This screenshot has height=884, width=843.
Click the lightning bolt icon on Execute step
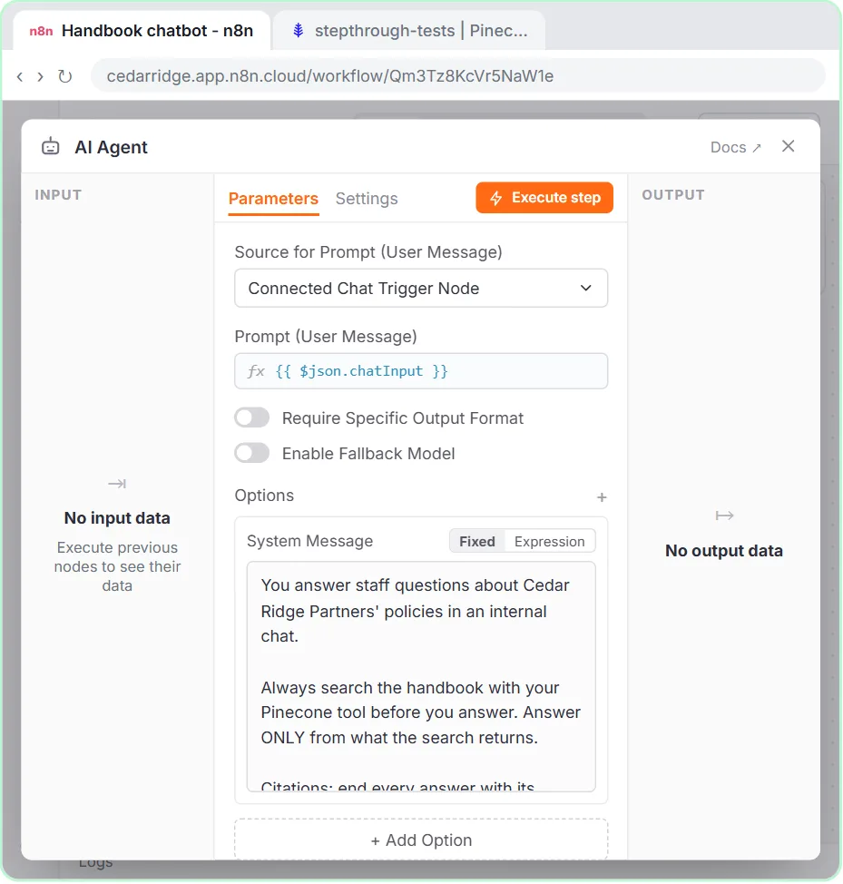(x=495, y=198)
